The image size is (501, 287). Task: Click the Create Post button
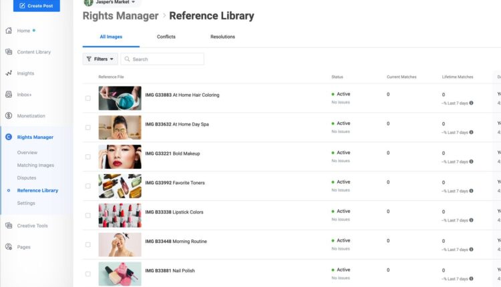[x=36, y=6]
